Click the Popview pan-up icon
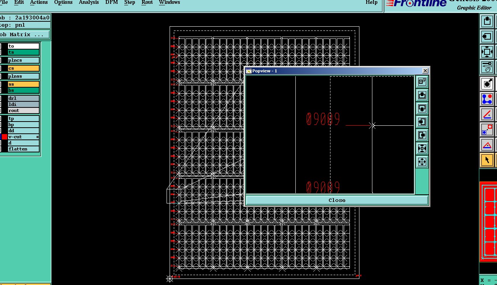Viewport: 497px width, 285px height. (422, 95)
